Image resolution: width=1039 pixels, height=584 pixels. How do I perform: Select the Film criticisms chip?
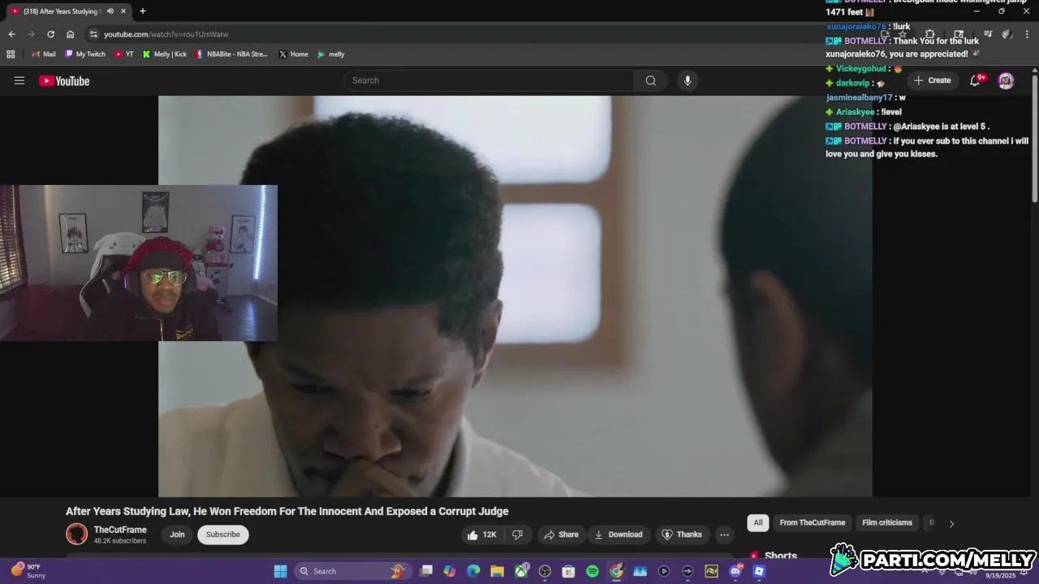pos(887,522)
